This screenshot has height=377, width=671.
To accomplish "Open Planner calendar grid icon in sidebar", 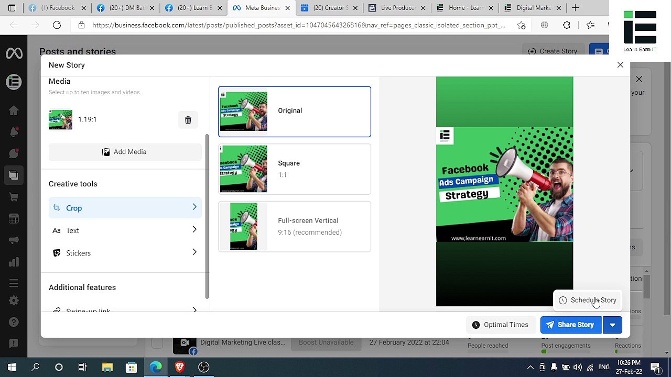I will (x=14, y=219).
